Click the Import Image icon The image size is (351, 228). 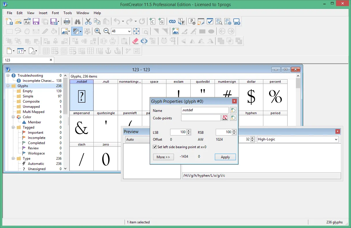(x=175, y=31)
